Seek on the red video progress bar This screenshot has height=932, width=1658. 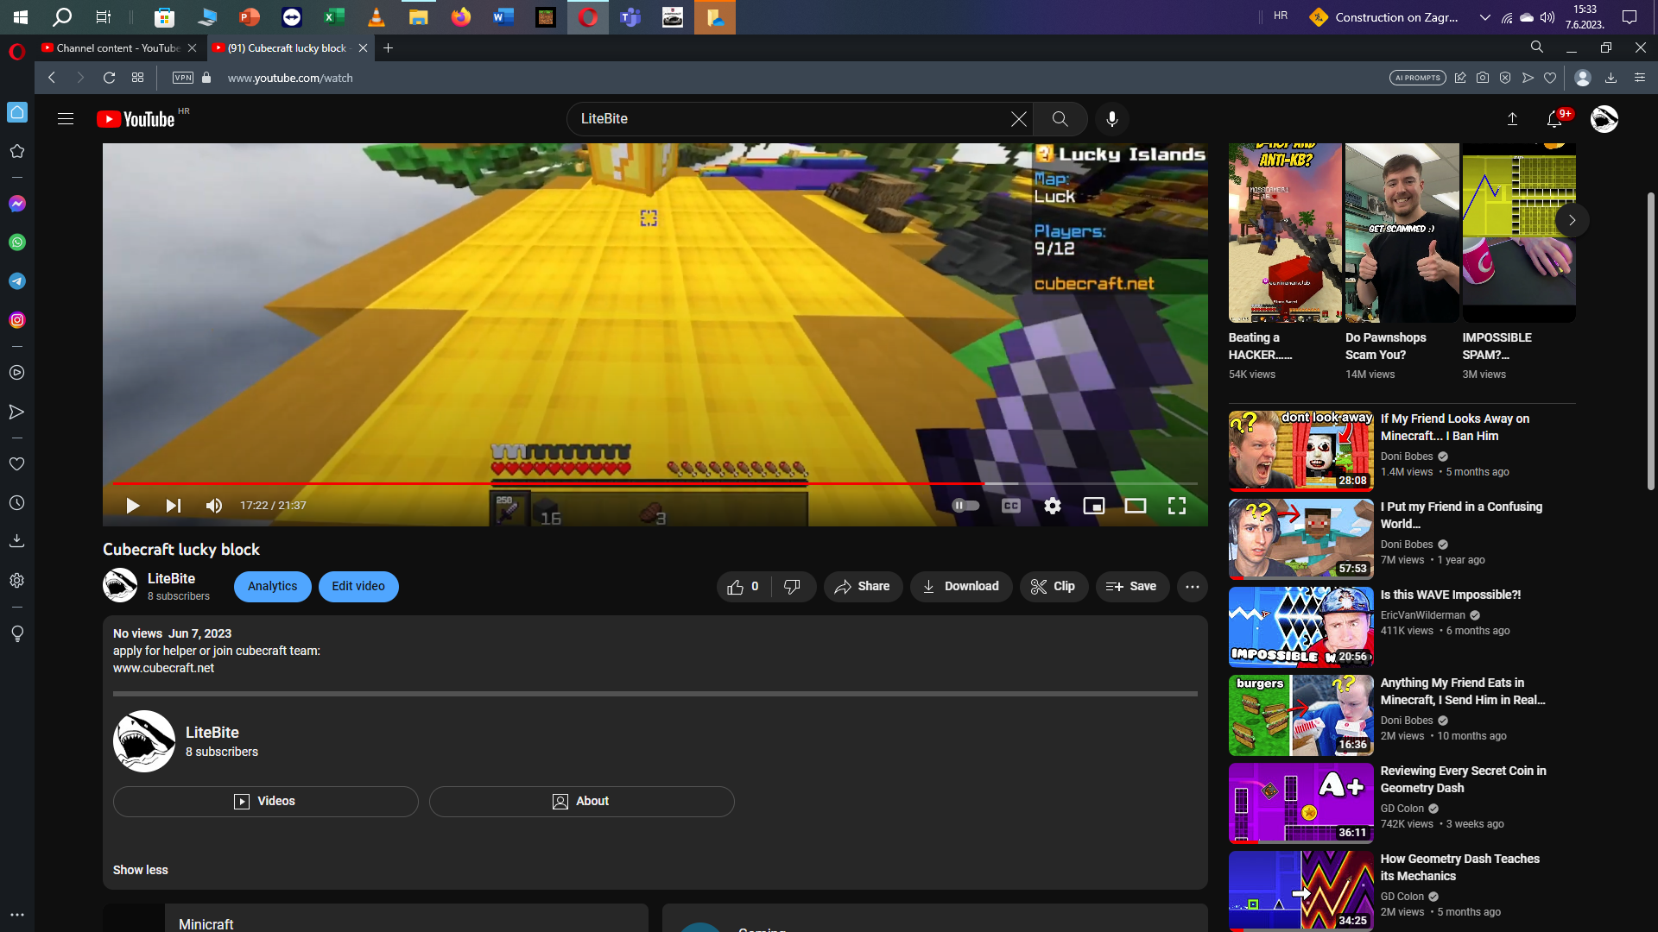point(655,483)
